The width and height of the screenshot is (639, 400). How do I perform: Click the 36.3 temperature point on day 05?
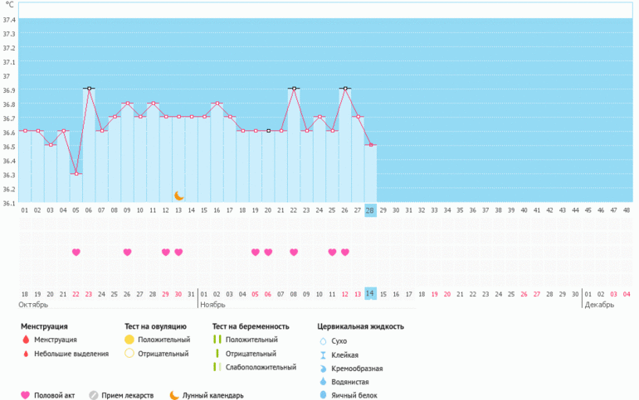pos(76,174)
